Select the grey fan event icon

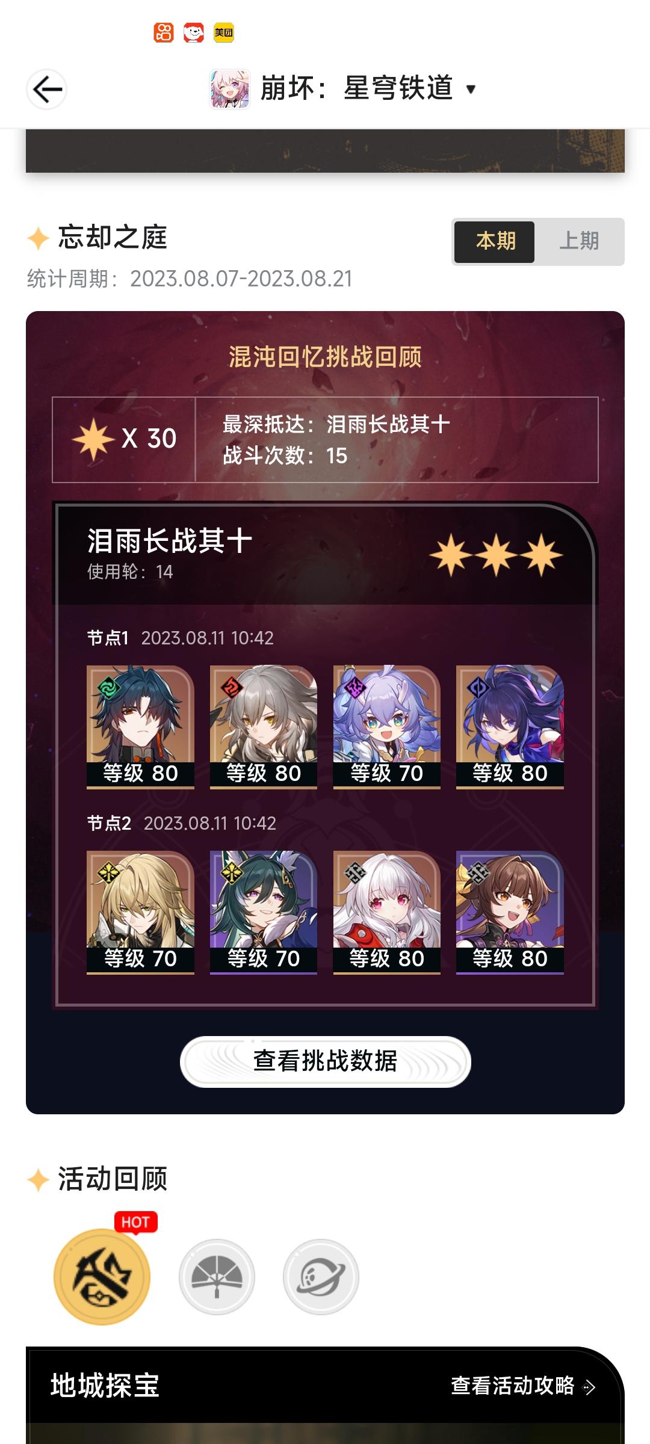click(217, 1277)
